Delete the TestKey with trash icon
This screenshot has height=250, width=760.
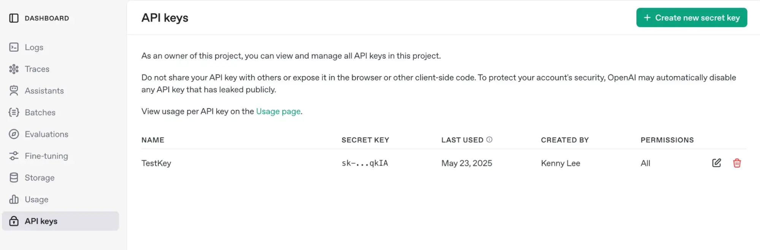click(x=737, y=163)
